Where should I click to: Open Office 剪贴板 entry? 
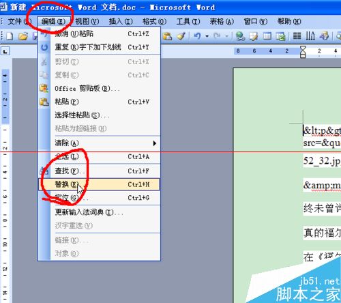100,88
